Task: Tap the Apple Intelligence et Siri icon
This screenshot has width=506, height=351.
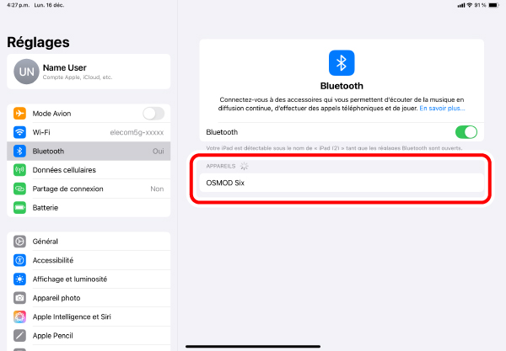Action: pos(19,316)
